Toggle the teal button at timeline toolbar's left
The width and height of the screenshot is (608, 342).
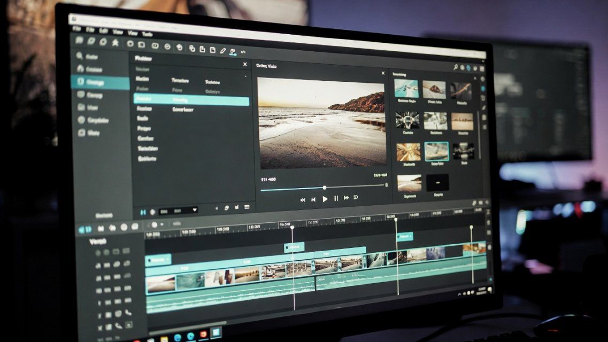pyautogui.click(x=84, y=228)
